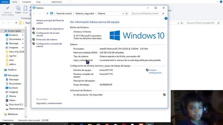Select Sistema breadcrumb segment
This screenshot has width=223, height=125.
point(101,14)
